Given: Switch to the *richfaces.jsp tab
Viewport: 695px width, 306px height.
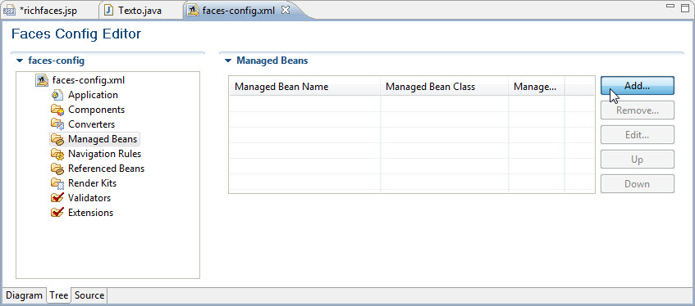Looking at the screenshot, I should coord(48,11).
